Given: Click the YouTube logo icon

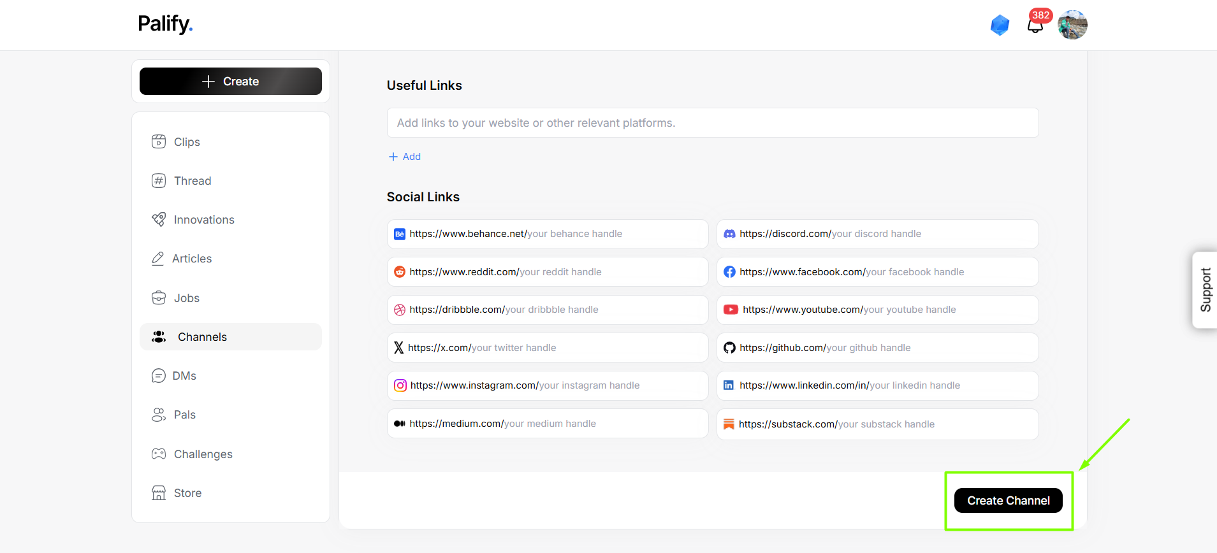Looking at the screenshot, I should tap(731, 310).
